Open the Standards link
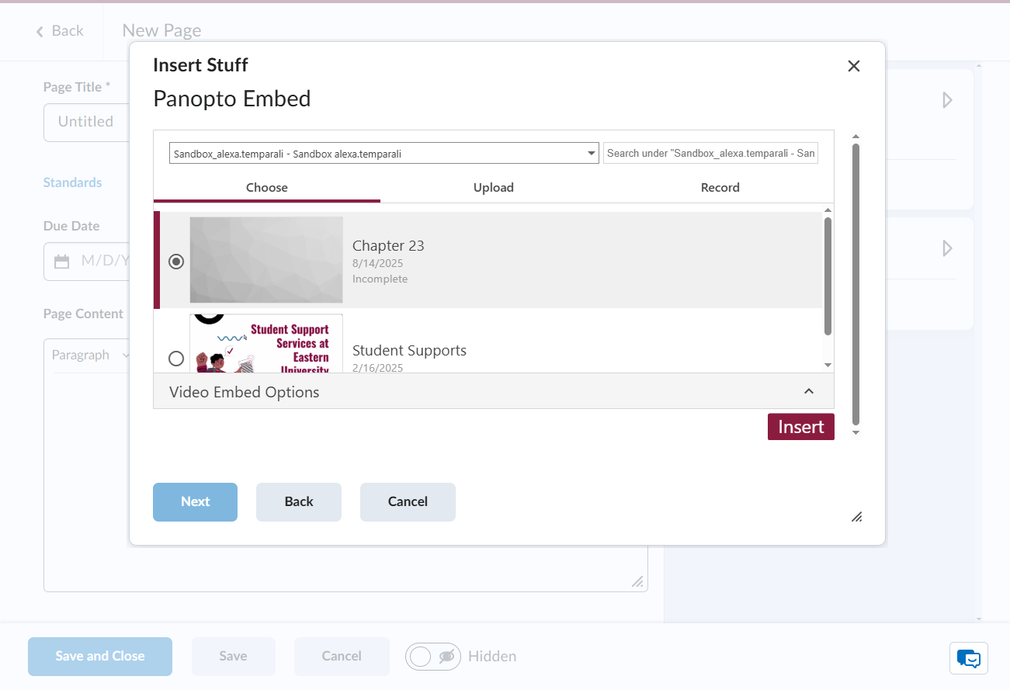 [72, 182]
